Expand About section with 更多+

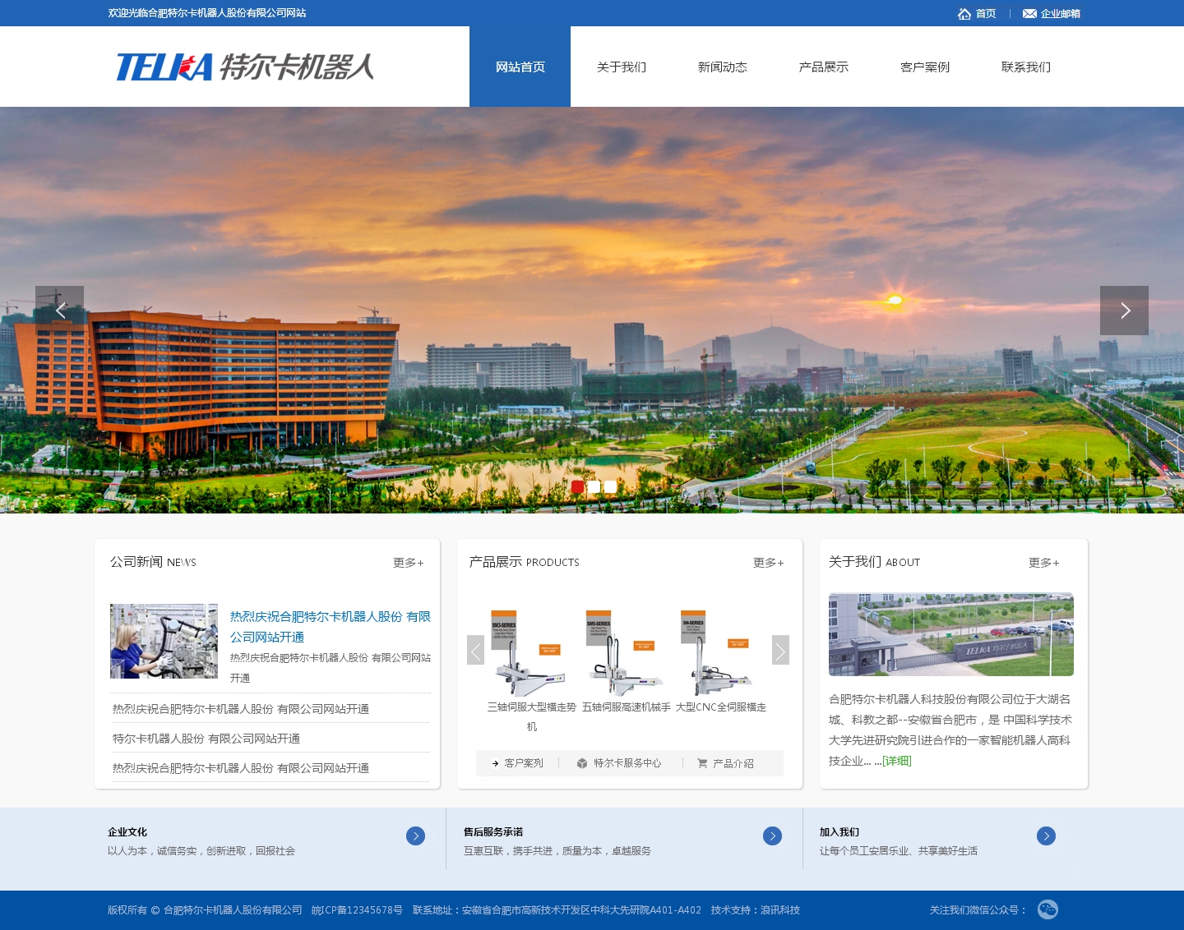click(x=1043, y=563)
